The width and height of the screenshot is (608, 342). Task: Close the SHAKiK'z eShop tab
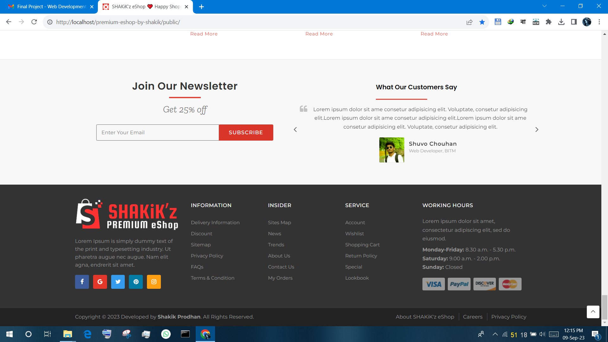point(187,7)
